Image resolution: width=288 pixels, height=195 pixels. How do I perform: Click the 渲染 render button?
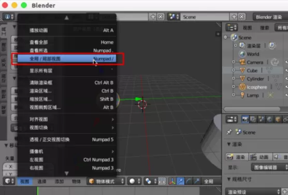(237, 157)
